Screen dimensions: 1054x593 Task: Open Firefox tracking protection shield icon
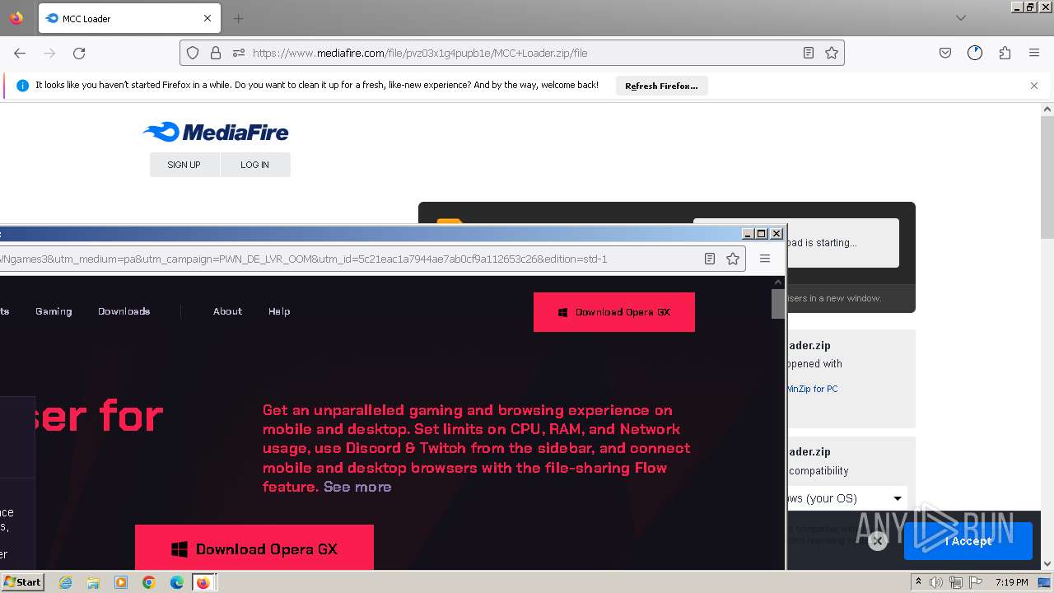click(193, 53)
